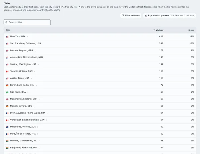Open Vancouver, British Columbia, CAN
This screenshot has width=200, height=154.
point(27,120)
